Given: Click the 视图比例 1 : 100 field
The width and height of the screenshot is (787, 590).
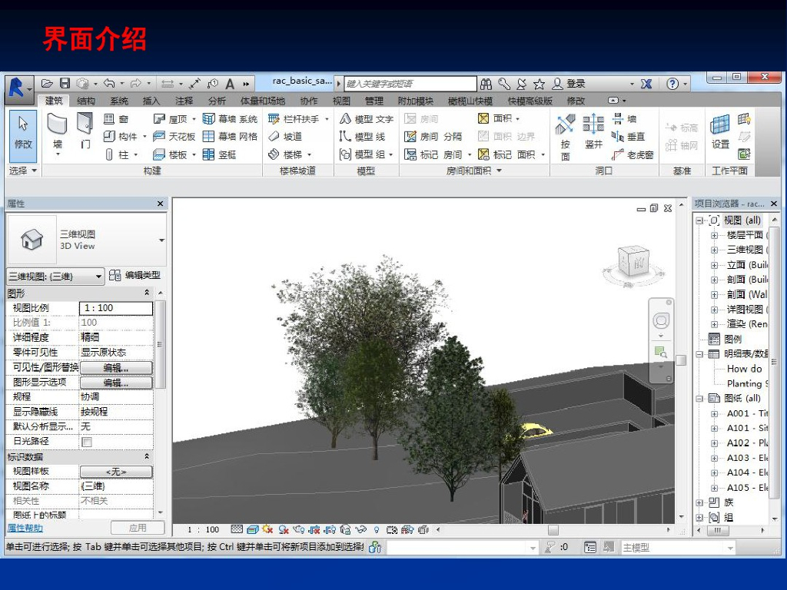Looking at the screenshot, I should pos(115,308).
